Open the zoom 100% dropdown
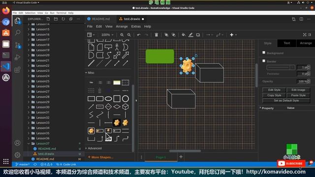 click(107, 35)
